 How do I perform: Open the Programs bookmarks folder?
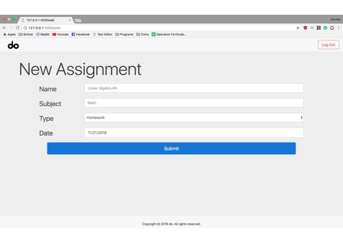[124, 34]
